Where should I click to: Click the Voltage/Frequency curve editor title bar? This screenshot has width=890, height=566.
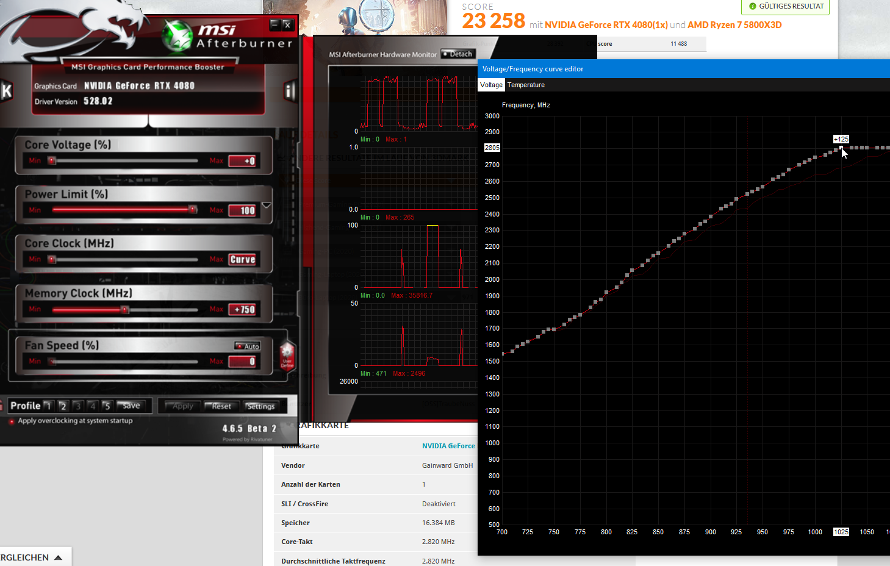pyautogui.click(x=684, y=68)
